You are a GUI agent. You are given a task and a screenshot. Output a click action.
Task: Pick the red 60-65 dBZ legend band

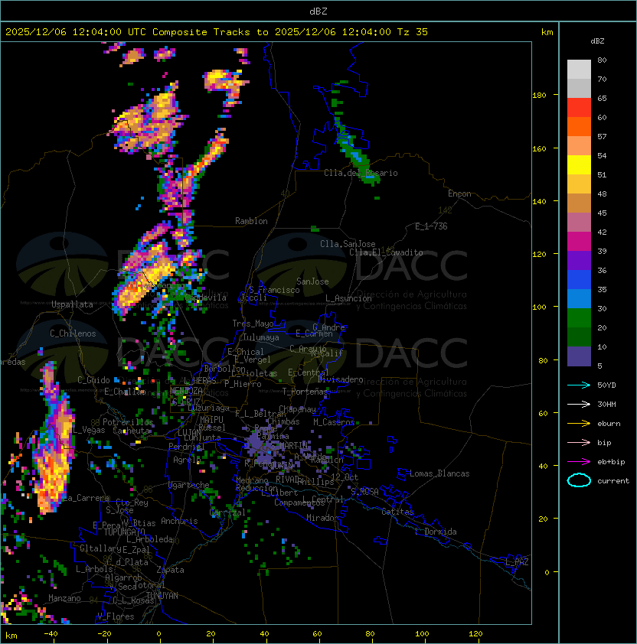(x=579, y=108)
